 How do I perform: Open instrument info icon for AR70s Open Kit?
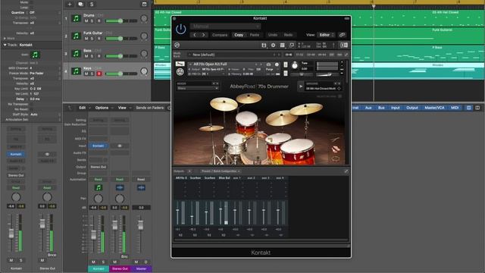[277, 64]
